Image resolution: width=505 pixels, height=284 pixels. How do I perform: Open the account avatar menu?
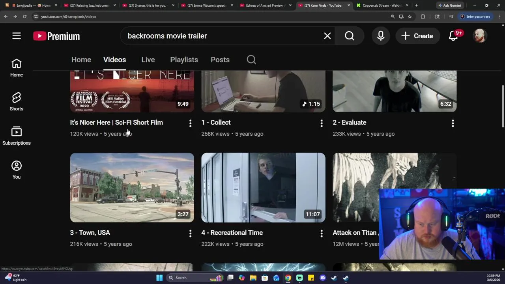479,36
